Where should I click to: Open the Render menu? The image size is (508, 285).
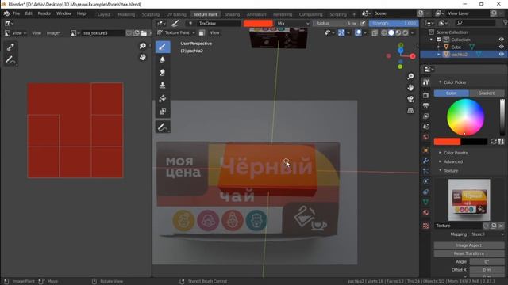coord(44,13)
